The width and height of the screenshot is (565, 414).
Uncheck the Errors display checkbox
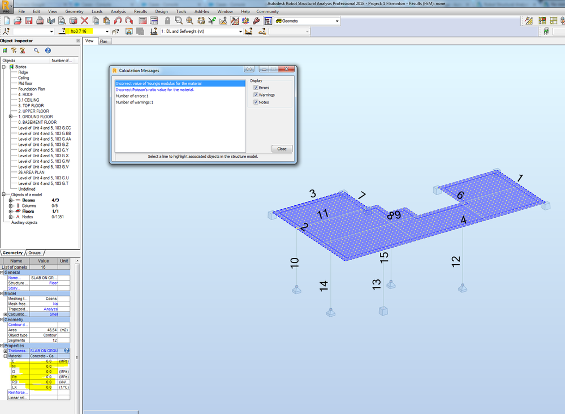256,88
